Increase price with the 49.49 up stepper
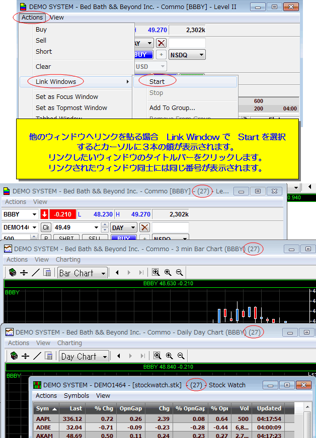316x438 pixels. (105, 225)
